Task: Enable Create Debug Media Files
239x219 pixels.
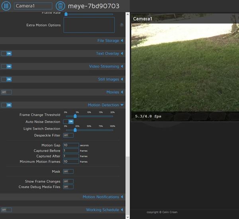Action: (x=68, y=187)
